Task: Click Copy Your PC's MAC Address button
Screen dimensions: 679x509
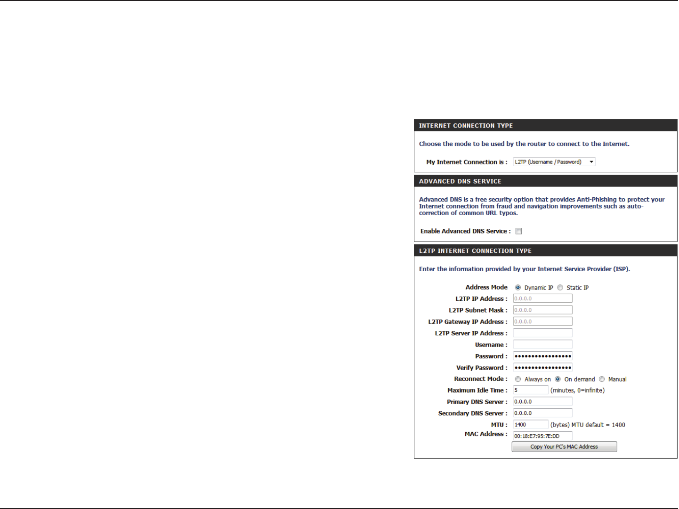Action: [x=564, y=447]
